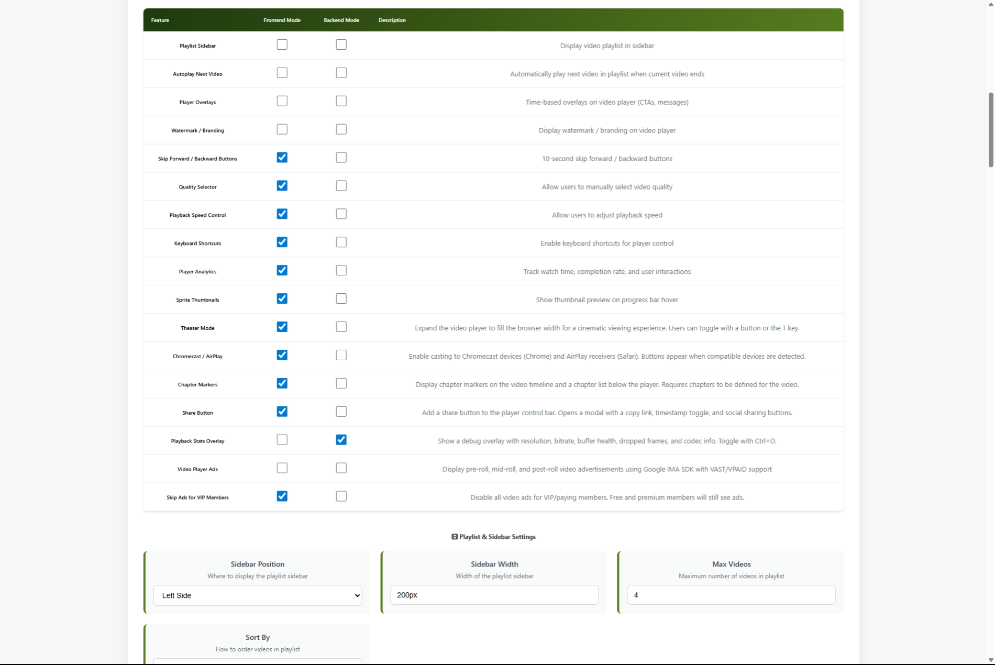The width and height of the screenshot is (995, 665).
Task: Enable Player Analytics in Backend Mode
Action: click(x=341, y=271)
